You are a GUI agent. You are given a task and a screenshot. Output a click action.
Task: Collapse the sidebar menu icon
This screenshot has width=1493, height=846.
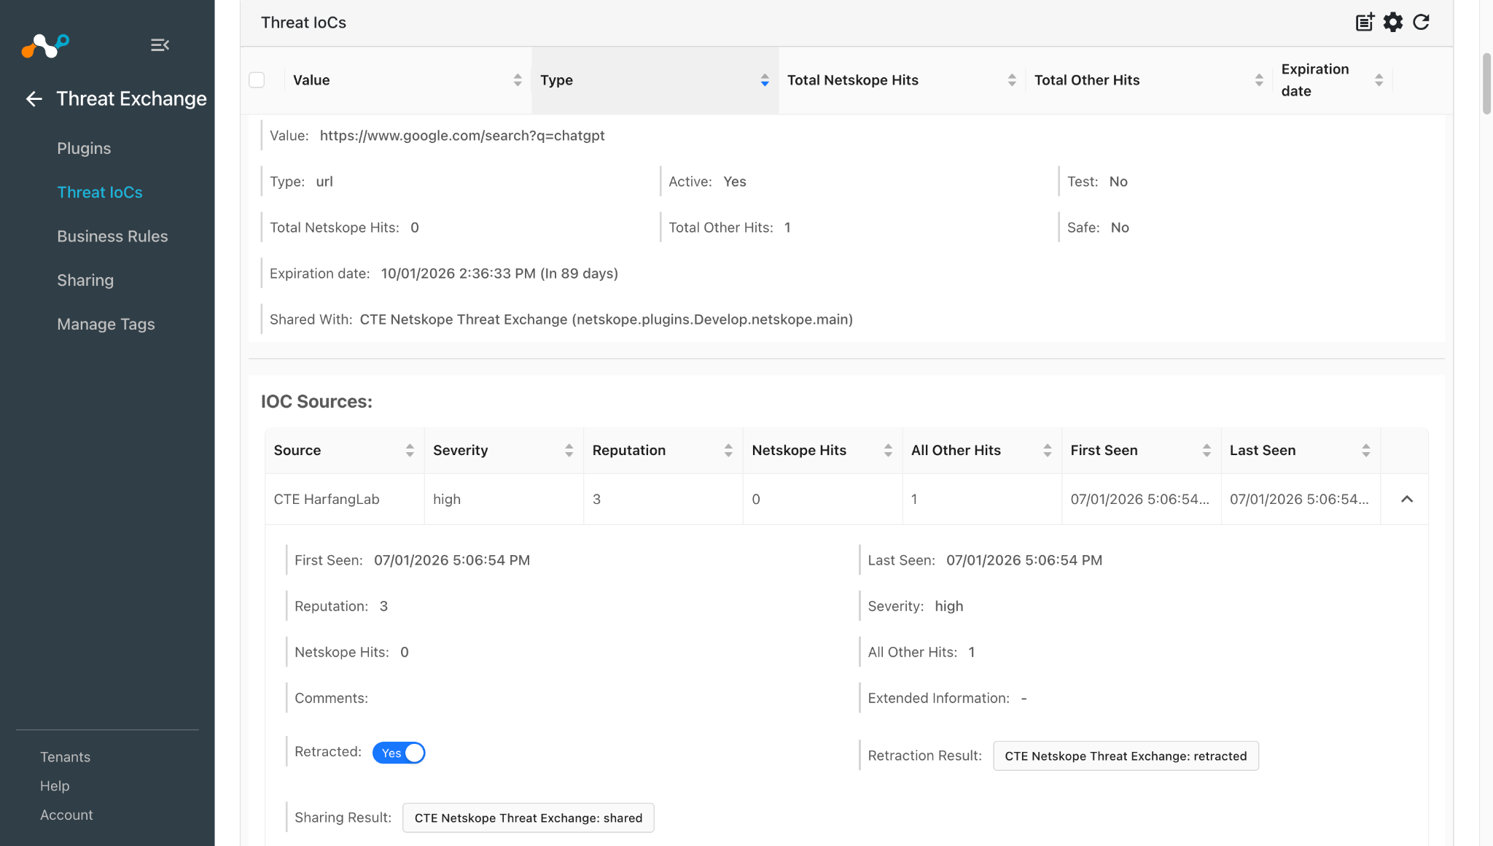[x=160, y=45]
